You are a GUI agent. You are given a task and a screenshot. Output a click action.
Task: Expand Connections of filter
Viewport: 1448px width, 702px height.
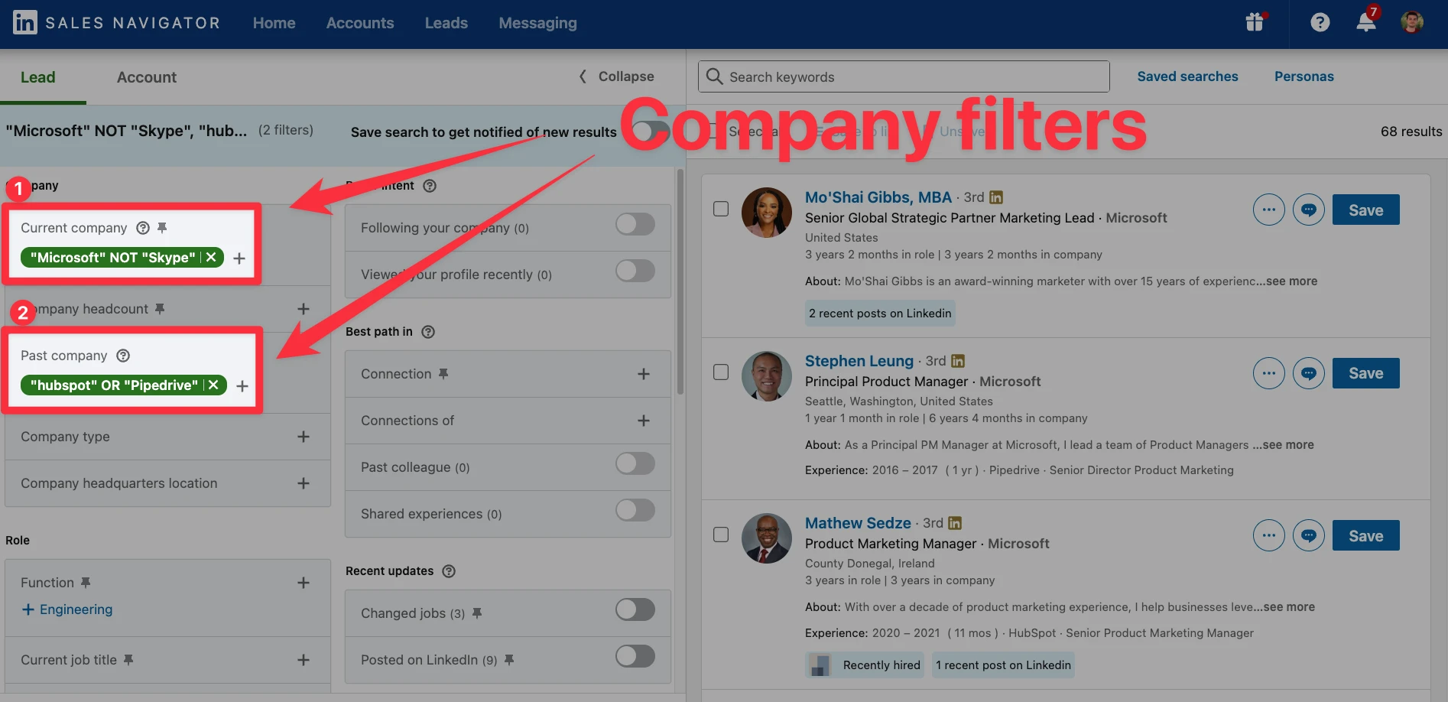644,421
